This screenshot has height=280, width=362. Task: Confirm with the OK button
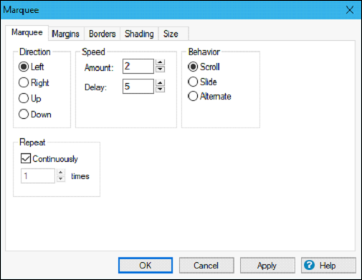tap(146, 266)
